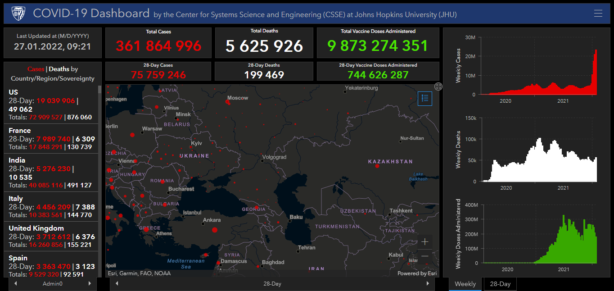
Task: Click left arrow of 28-Day map selector
Action: [x=117, y=284]
